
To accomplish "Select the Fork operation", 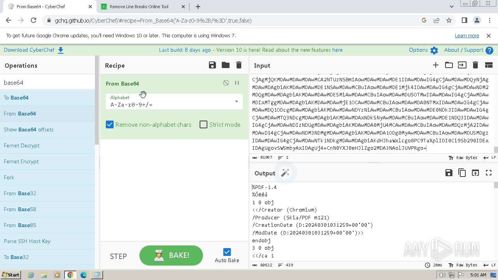I will point(47,177).
